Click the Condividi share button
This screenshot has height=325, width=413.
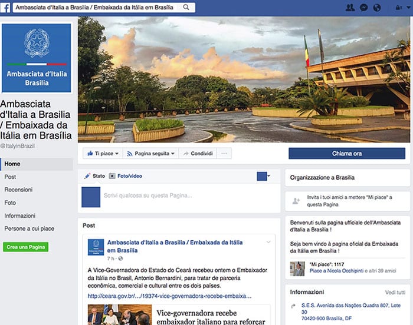coord(198,153)
